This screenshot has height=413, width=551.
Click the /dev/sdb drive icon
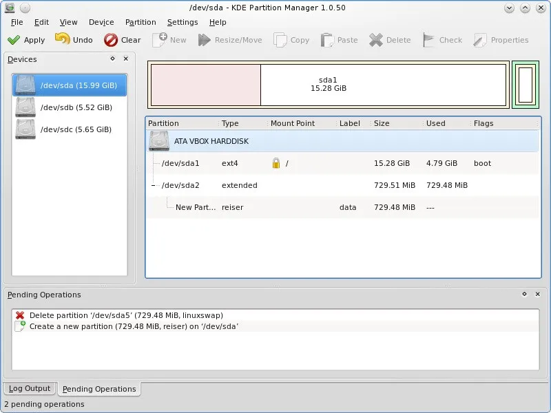click(x=25, y=107)
